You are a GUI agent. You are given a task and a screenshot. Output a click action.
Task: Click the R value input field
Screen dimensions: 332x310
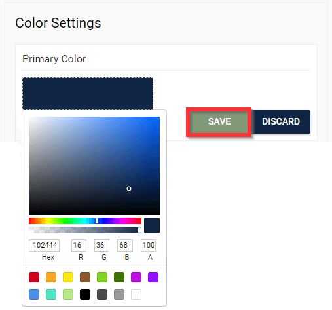point(79,245)
